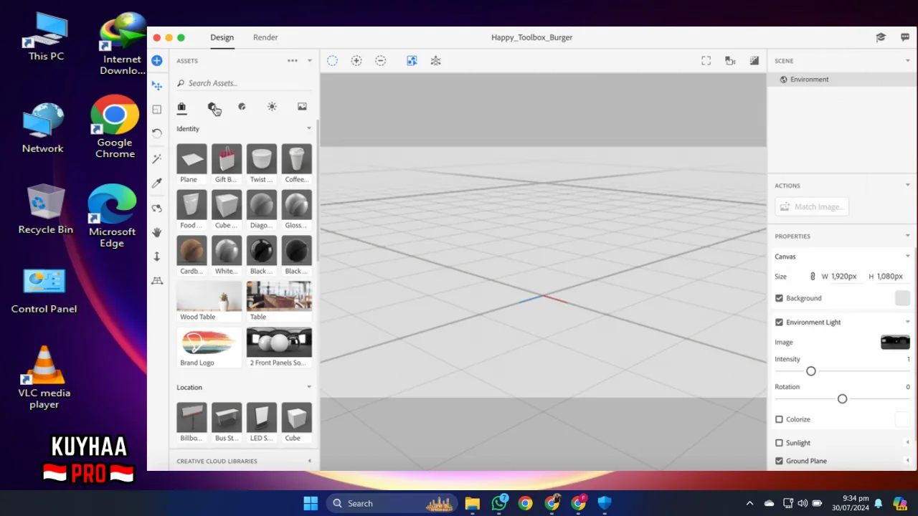Screen dimensions: 918x516
Task: Click the blue Add and Import plus icon
Action: click(x=157, y=61)
